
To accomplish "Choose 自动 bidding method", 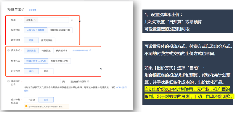I will tap(46, 71).
